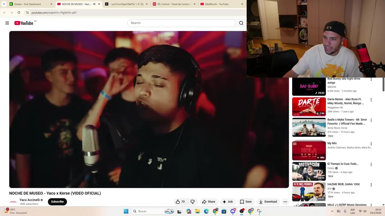Click MILO J || BZRP Music Sessions title
This screenshot has width=385, height=216.
point(347,205)
